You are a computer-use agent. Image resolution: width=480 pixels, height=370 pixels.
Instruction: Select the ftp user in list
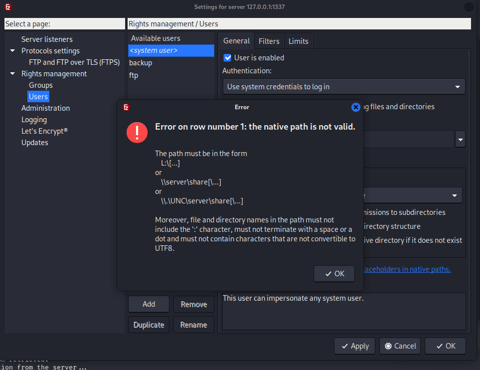[x=134, y=75]
